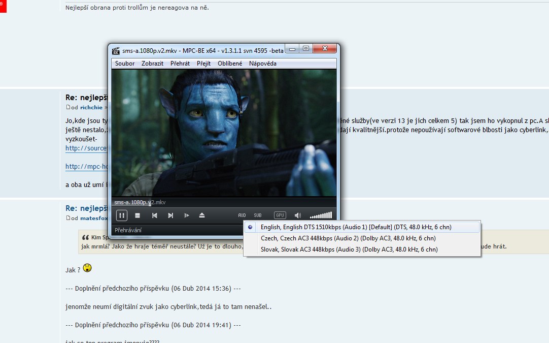This screenshot has width=549, height=343.
Task: Open the Přejít menu
Action: tap(204, 64)
